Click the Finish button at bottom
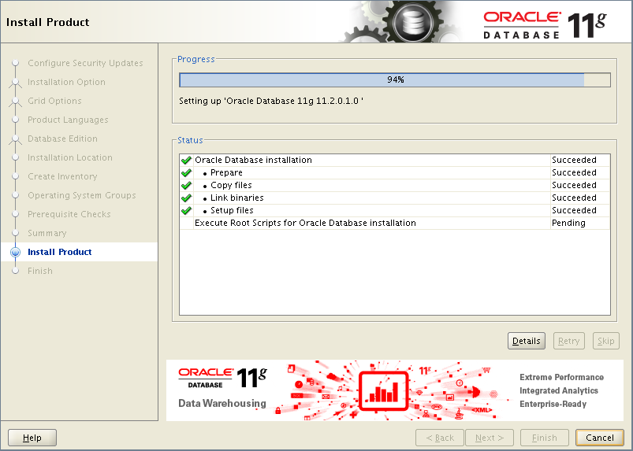633x451 pixels. coord(544,438)
